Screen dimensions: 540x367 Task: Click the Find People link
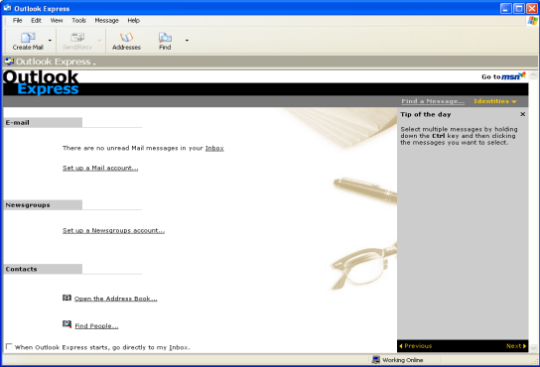pyautogui.click(x=96, y=326)
